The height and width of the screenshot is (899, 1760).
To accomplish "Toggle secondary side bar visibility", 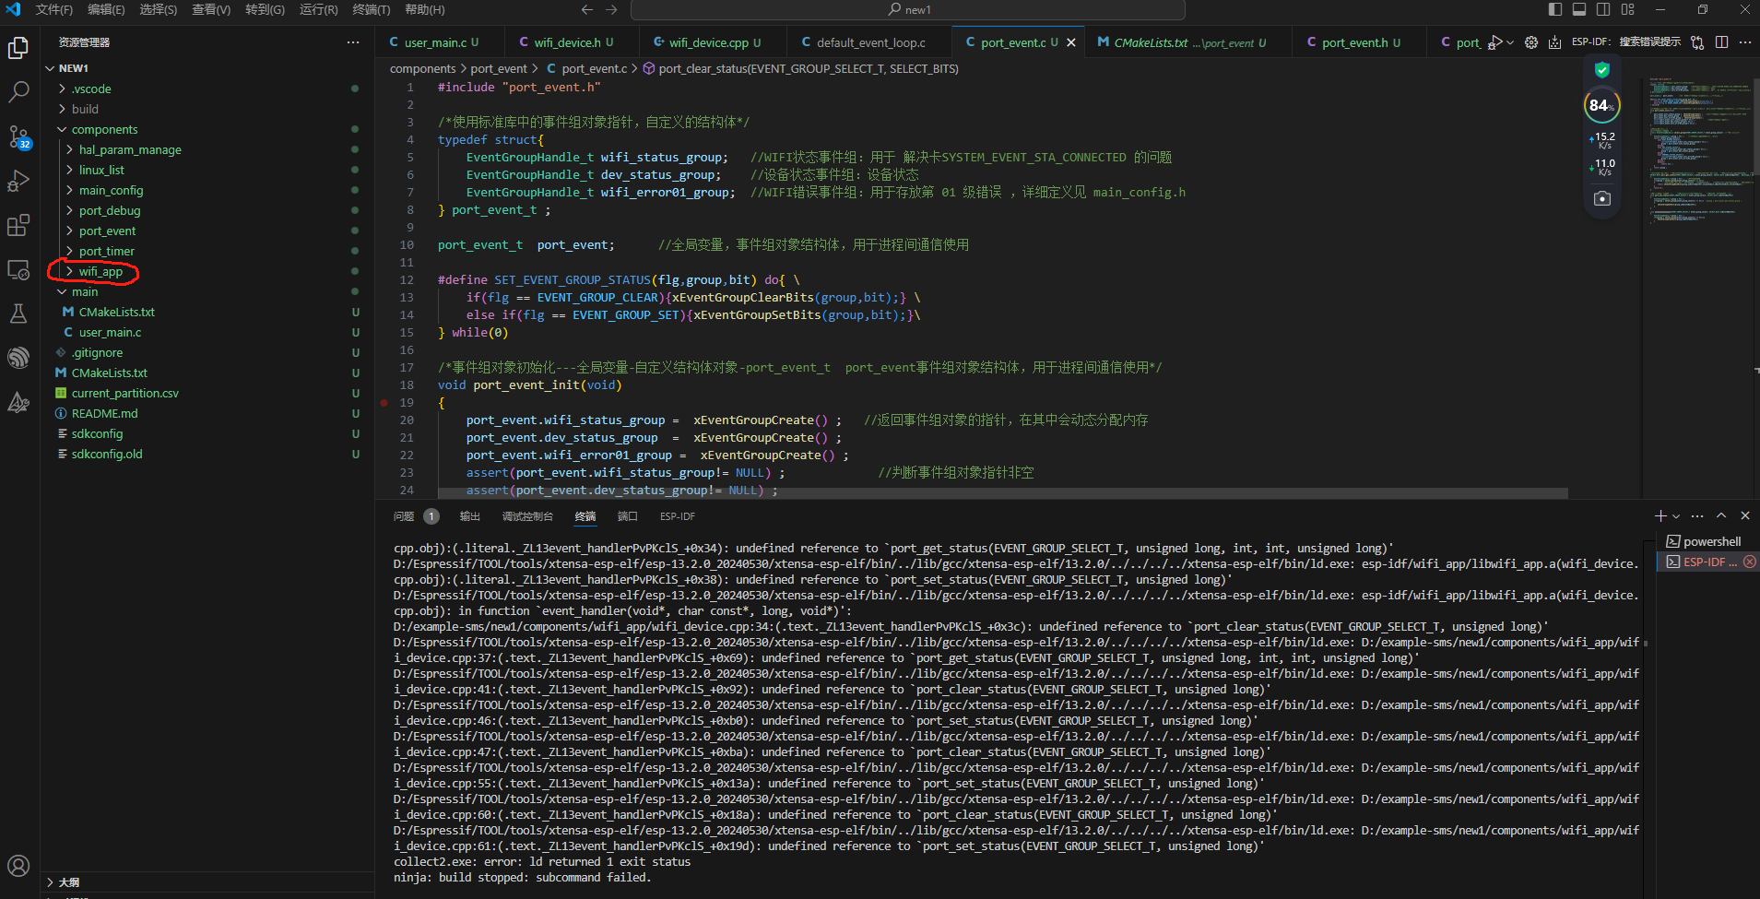I will [1603, 9].
